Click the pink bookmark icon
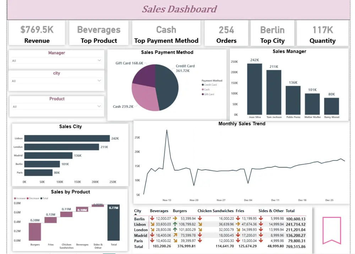355x254 pixels. tap(332, 231)
